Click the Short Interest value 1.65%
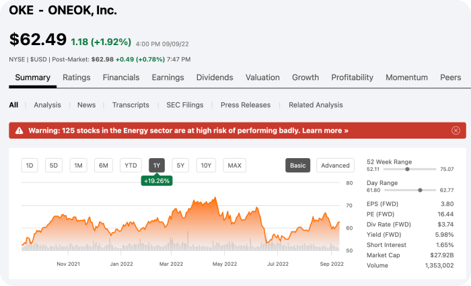Image resolution: width=471 pixels, height=286 pixels. pos(445,245)
